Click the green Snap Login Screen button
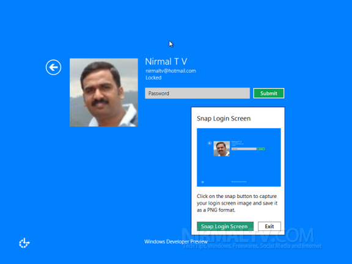This screenshot has height=264, width=352. click(225, 226)
